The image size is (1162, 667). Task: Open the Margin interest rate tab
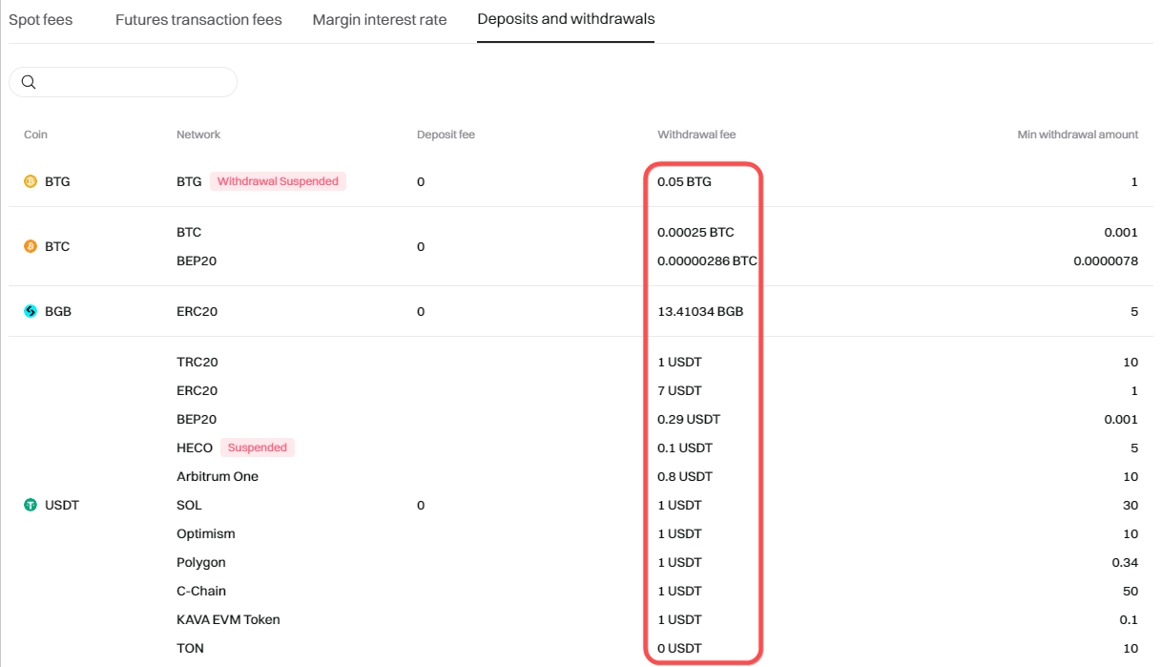click(380, 19)
